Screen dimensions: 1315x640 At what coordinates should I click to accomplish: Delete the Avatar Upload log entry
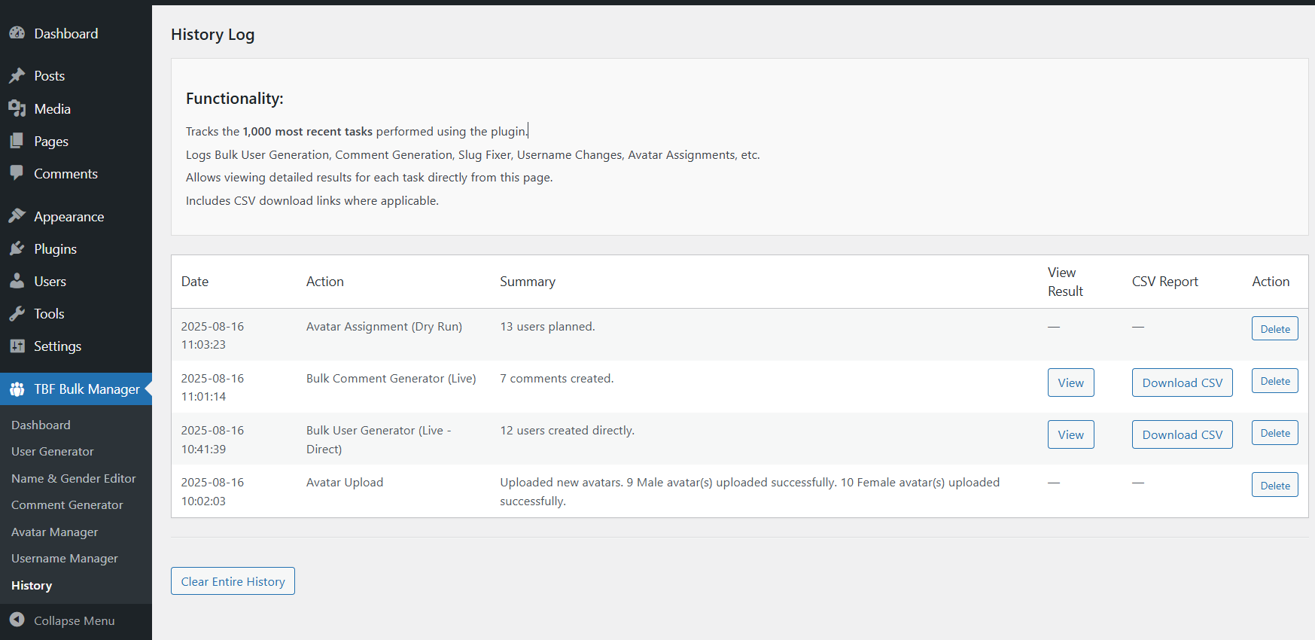coord(1274,486)
